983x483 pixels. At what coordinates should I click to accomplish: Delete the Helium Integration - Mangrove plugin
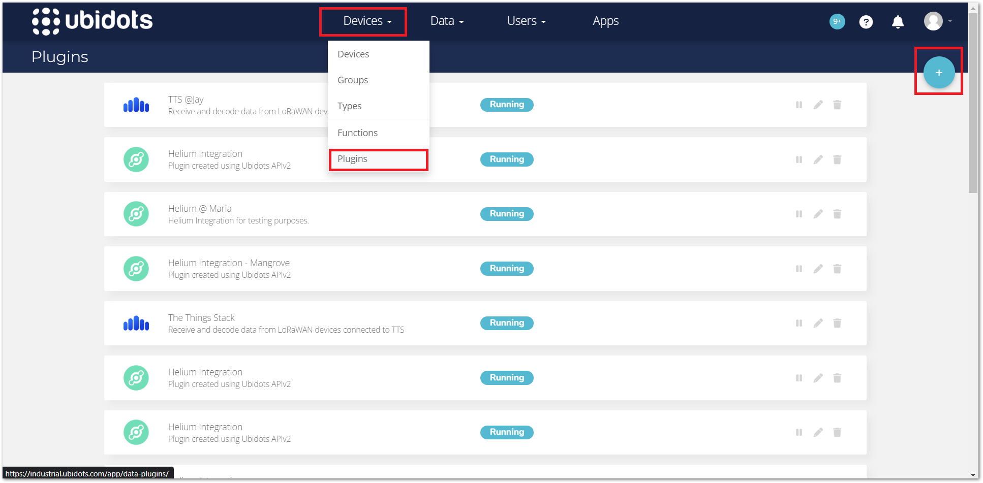837,268
